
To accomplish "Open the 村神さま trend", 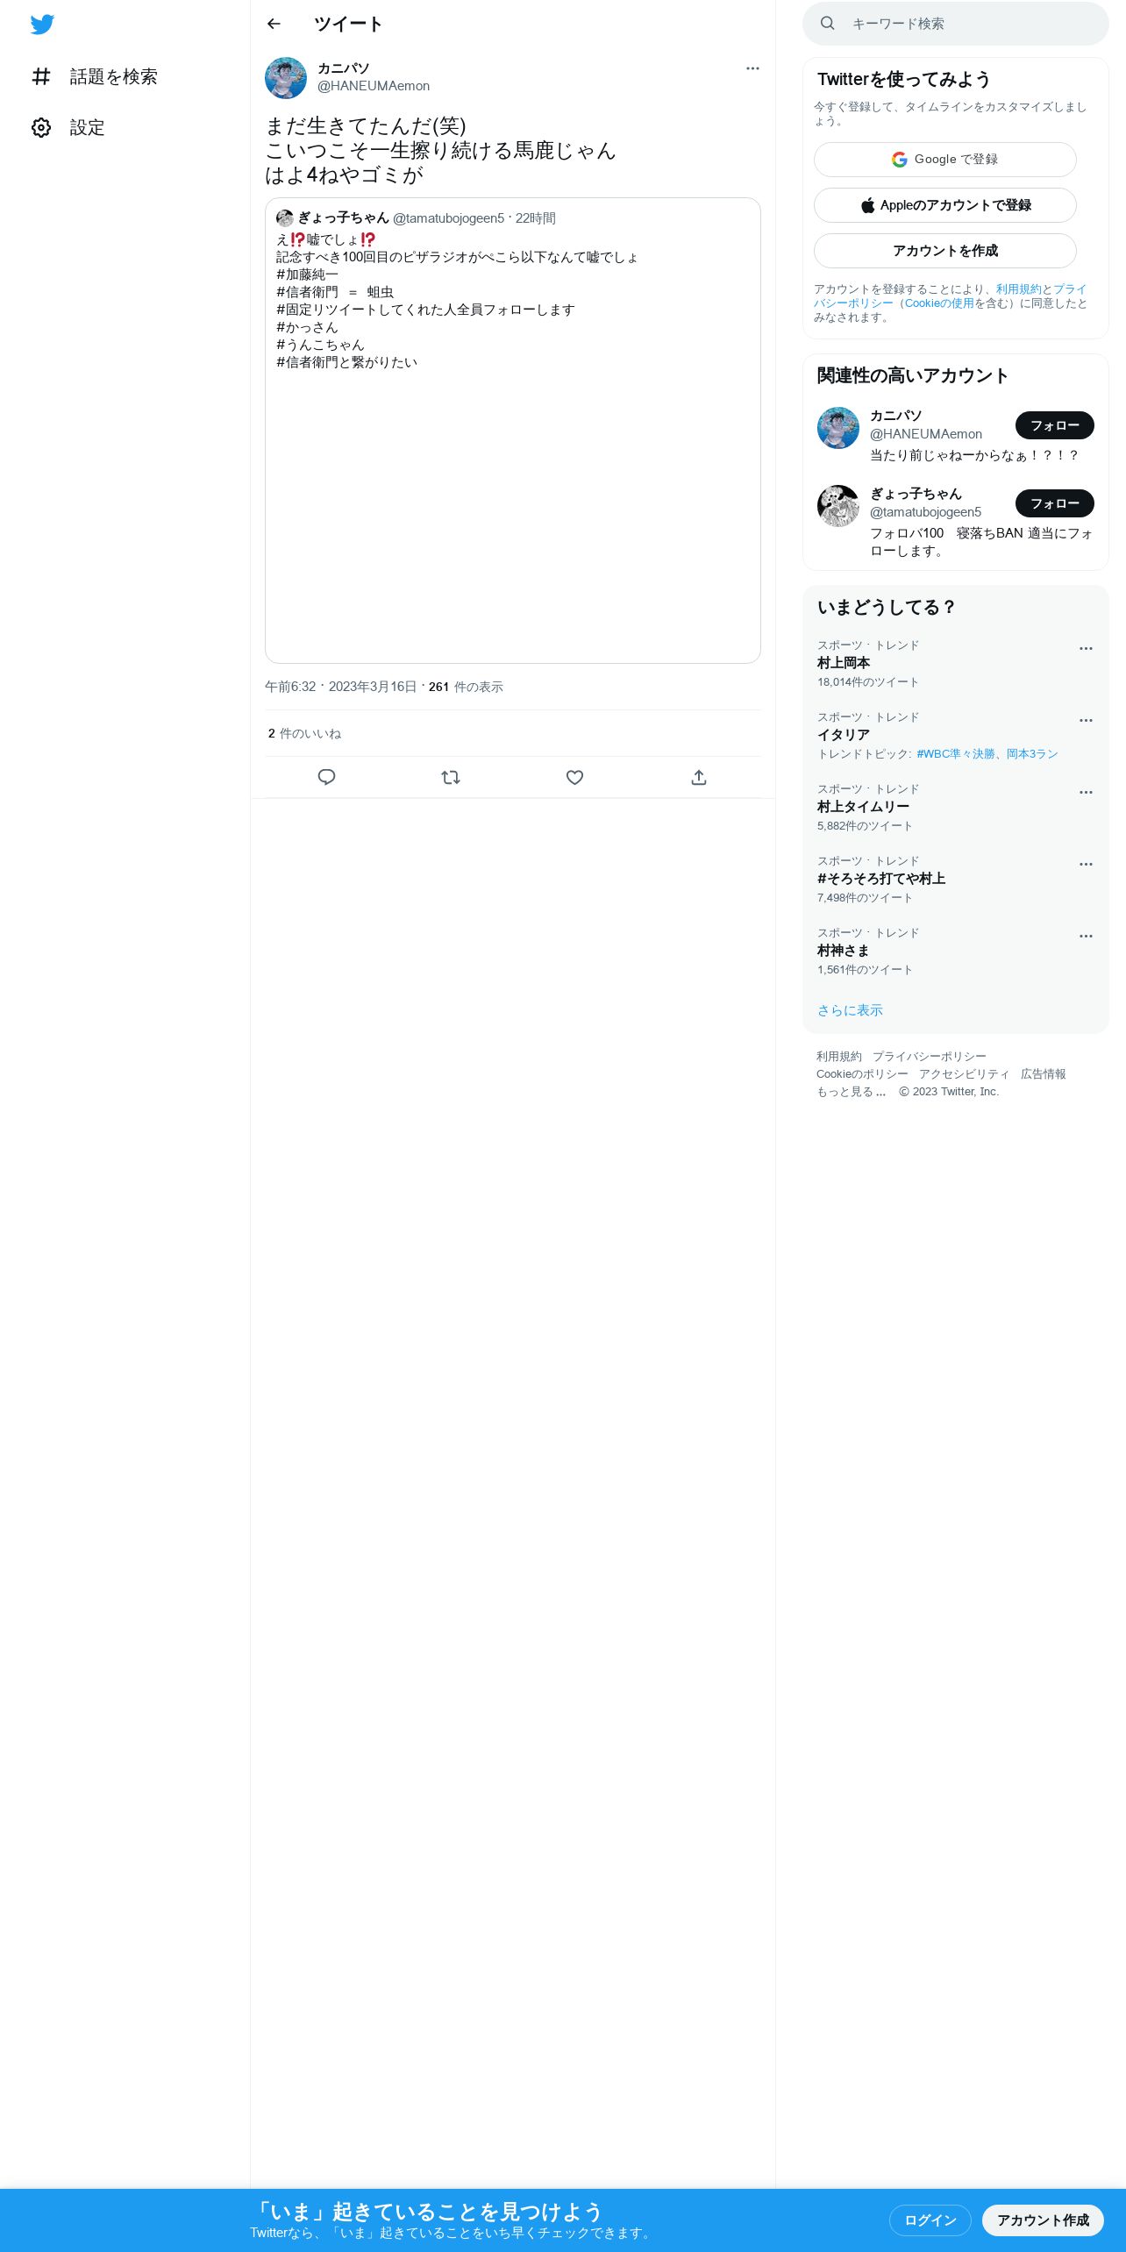I will 956,951.
